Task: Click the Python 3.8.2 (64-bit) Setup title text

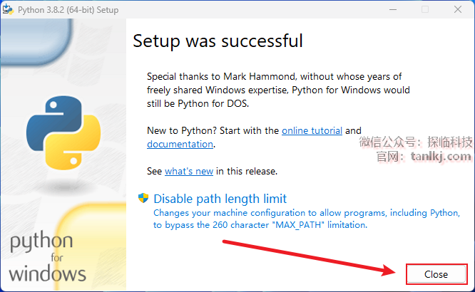Action: 68,10
